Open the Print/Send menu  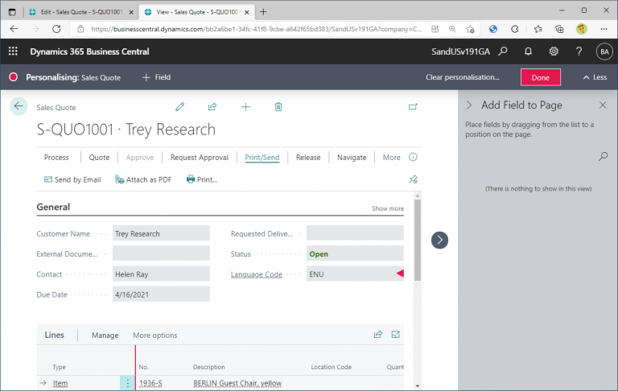262,158
